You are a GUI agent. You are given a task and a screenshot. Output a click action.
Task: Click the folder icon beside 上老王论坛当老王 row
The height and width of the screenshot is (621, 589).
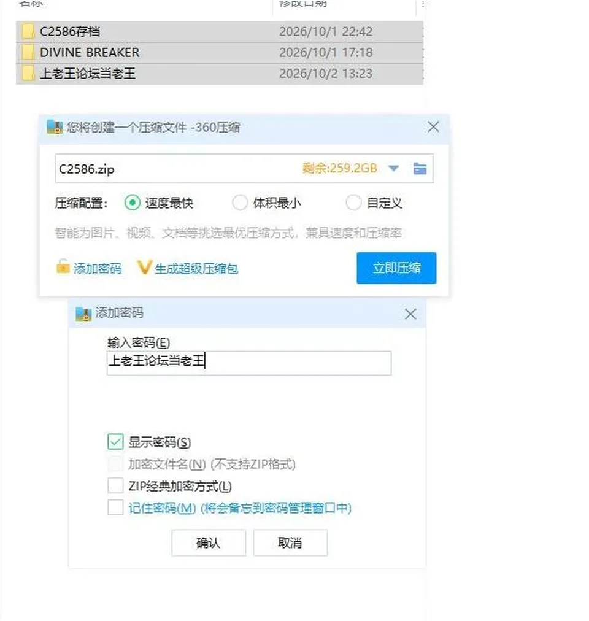tap(28, 73)
